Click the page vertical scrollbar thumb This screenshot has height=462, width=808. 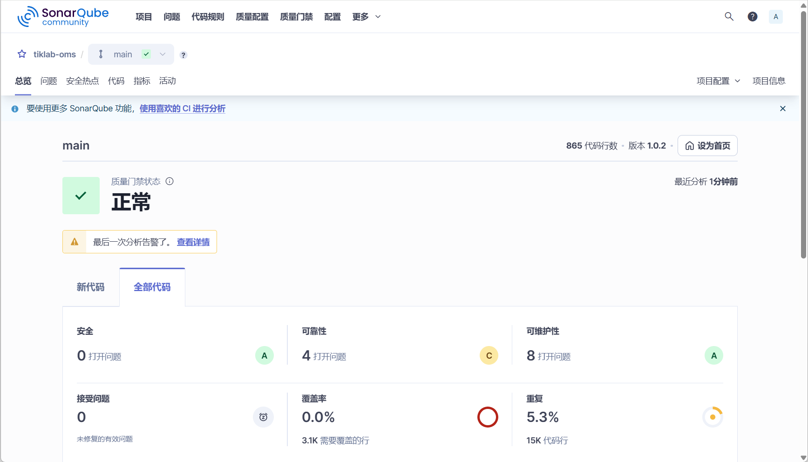[803, 135]
